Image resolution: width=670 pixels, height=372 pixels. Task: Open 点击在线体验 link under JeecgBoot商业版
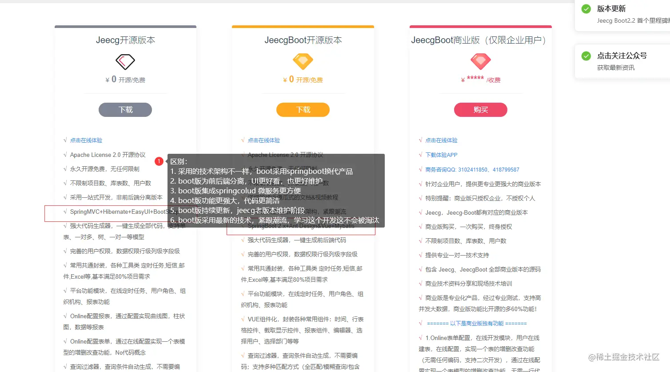tap(442, 140)
